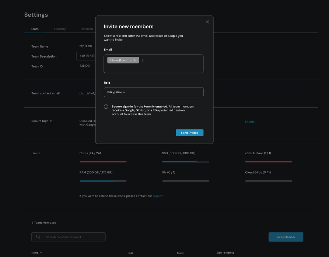
Task: Open the support contact link
Action: [x=158, y=196]
